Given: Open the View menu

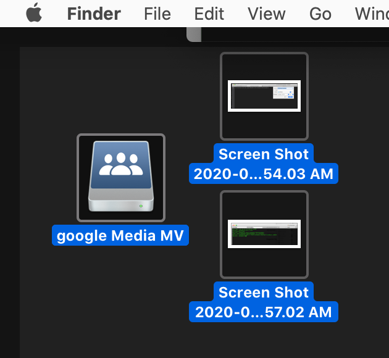Looking at the screenshot, I should 267,14.
